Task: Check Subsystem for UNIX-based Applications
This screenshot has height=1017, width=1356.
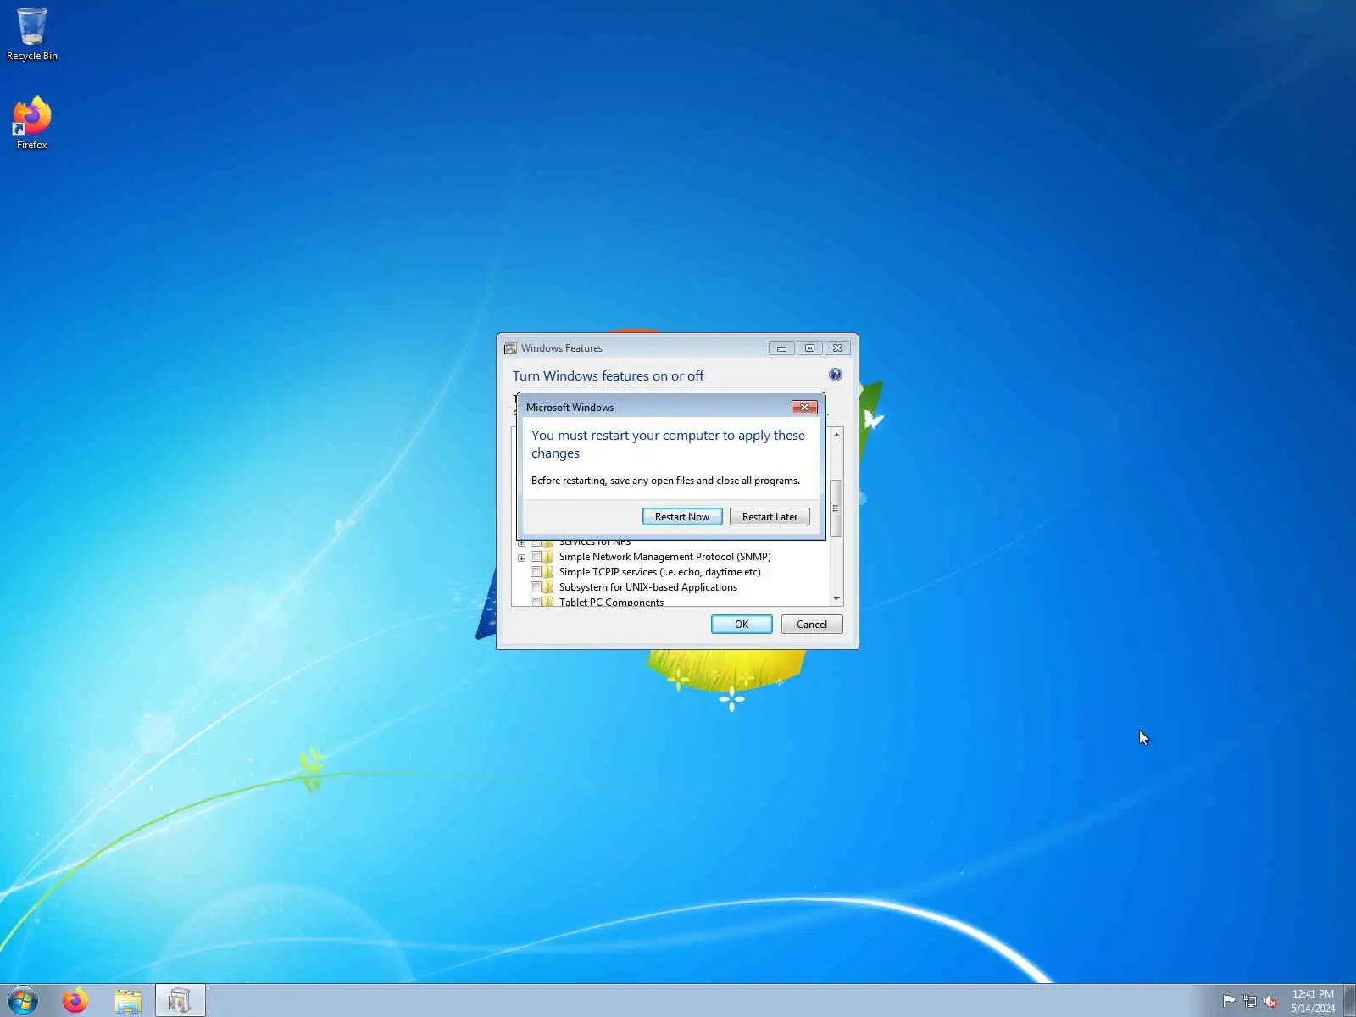Action: point(536,587)
